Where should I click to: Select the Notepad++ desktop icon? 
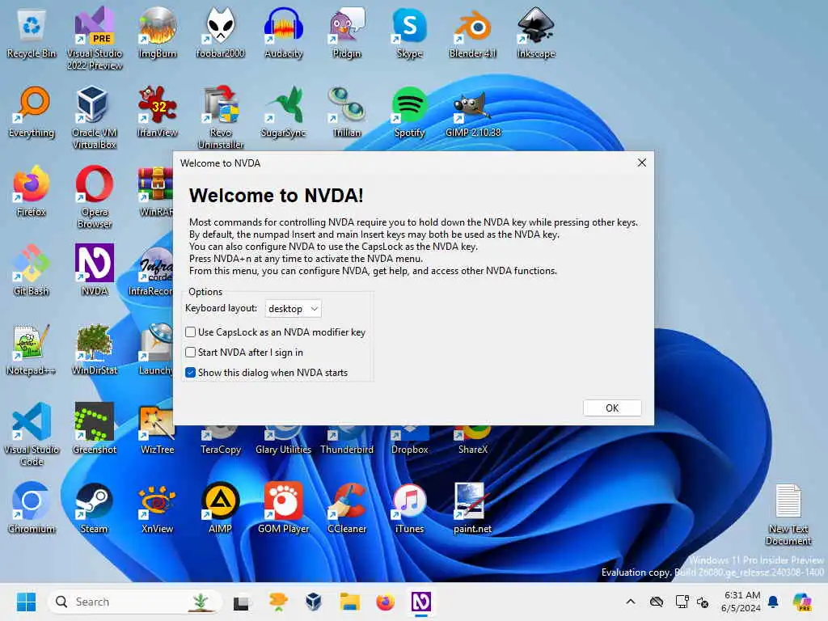point(32,351)
